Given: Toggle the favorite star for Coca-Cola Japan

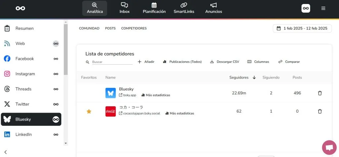Looking at the screenshot, I should point(89,111).
